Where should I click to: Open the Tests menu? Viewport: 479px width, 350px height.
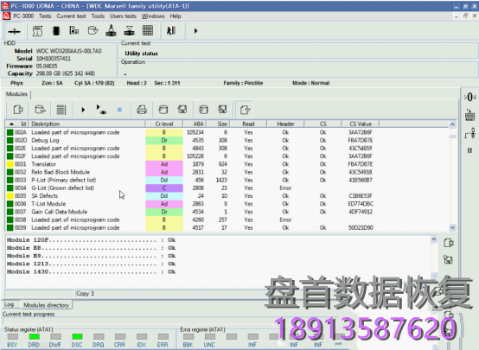pos(45,16)
